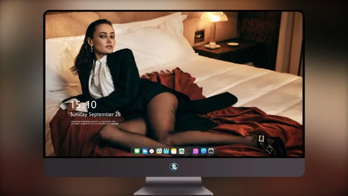Open the Maps app in dock

[x=159, y=151]
